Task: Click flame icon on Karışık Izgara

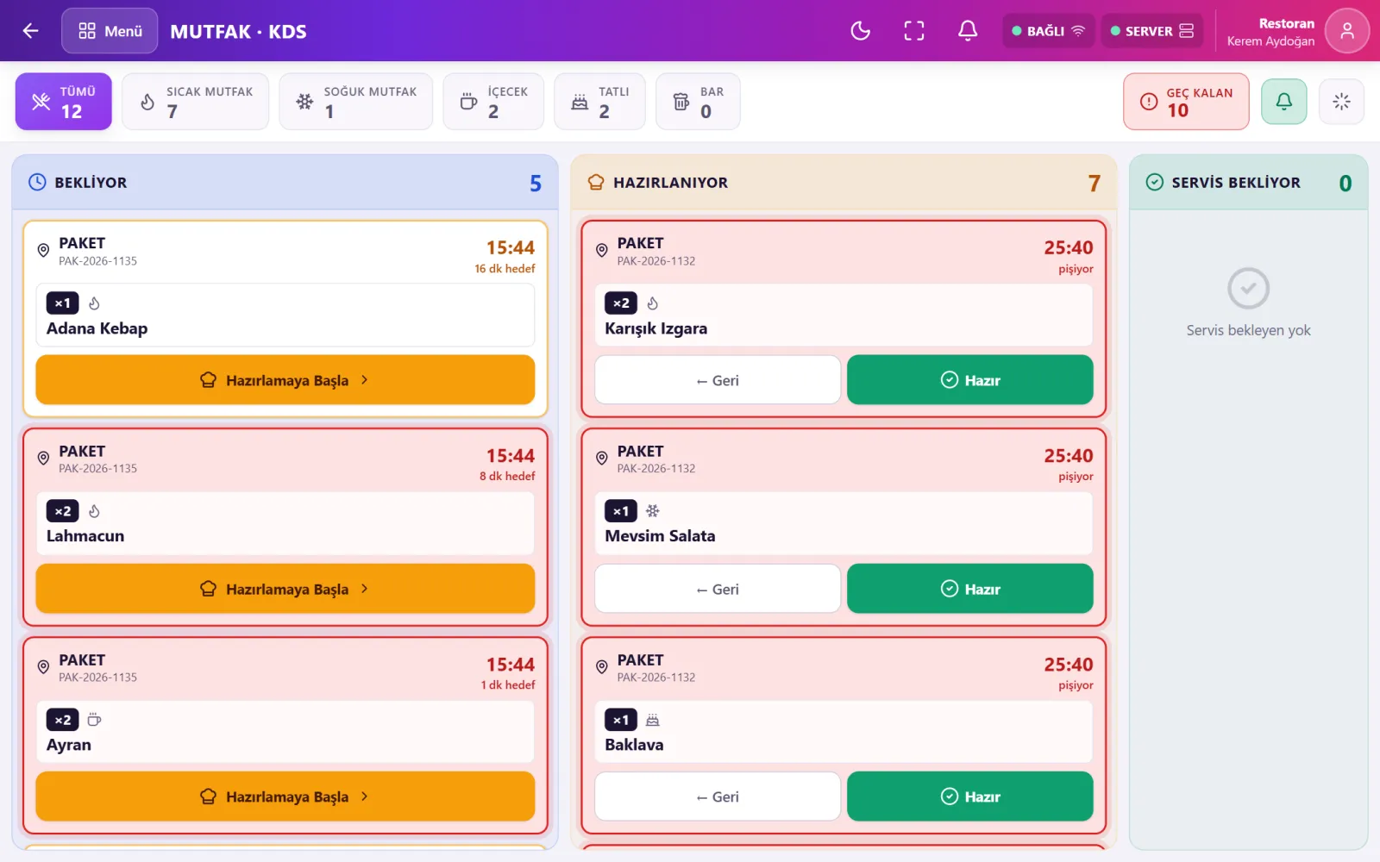Action: click(653, 303)
